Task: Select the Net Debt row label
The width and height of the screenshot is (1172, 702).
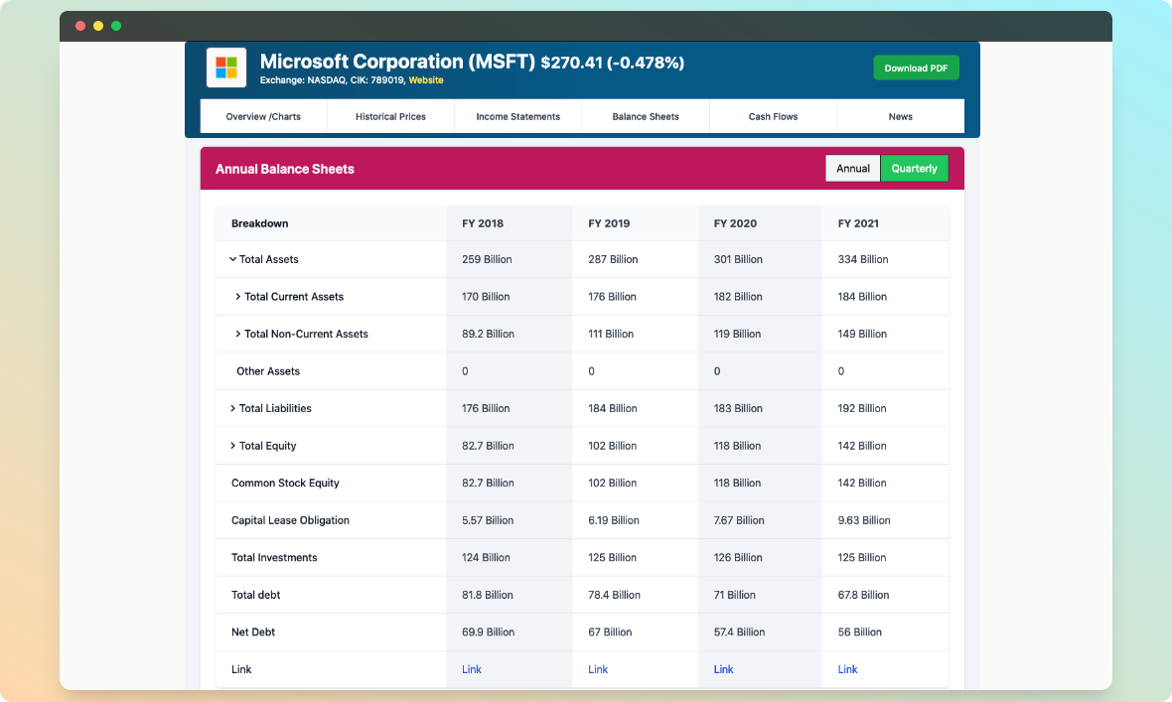Action: (253, 632)
